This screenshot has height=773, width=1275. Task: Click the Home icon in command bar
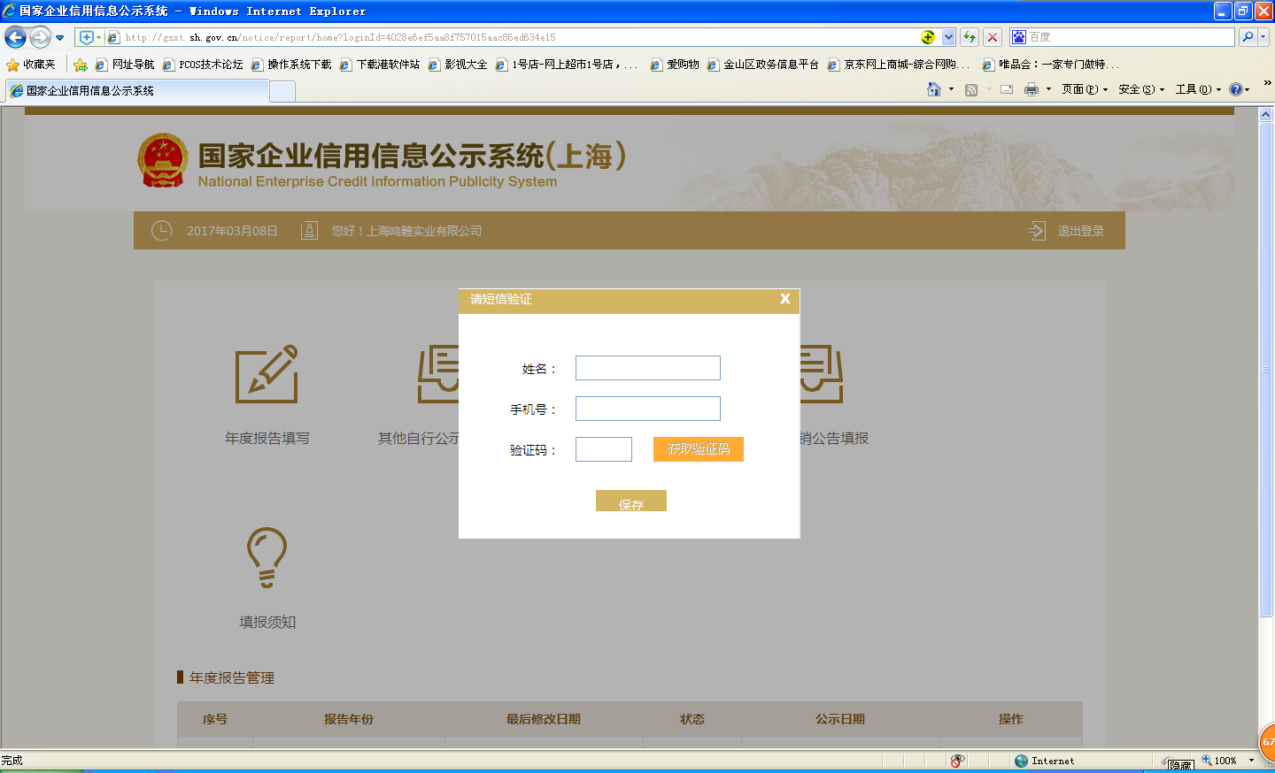(x=933, y=89)
